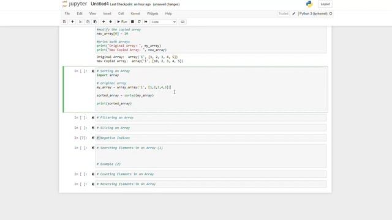Open the File menu
Image resolution: width=392 pixels, height=220 pixels.
pyautogui.click(x=67, y=13)
